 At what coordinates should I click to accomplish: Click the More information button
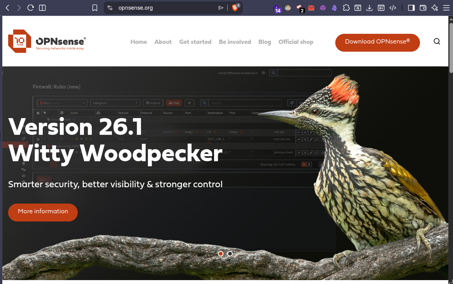[43, 213]
